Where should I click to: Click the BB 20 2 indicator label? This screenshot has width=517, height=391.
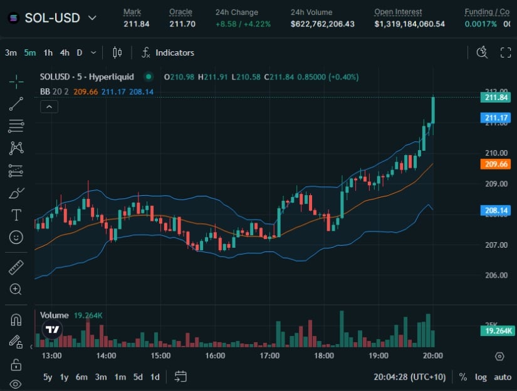(x=55, y=91)
